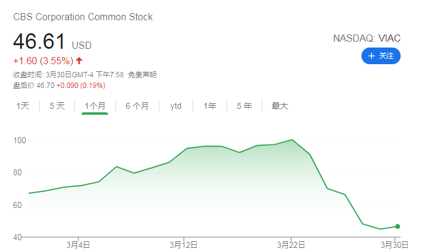Switch chart to ytd range
The height and width of the screenshot is (252, 428).
175,106
